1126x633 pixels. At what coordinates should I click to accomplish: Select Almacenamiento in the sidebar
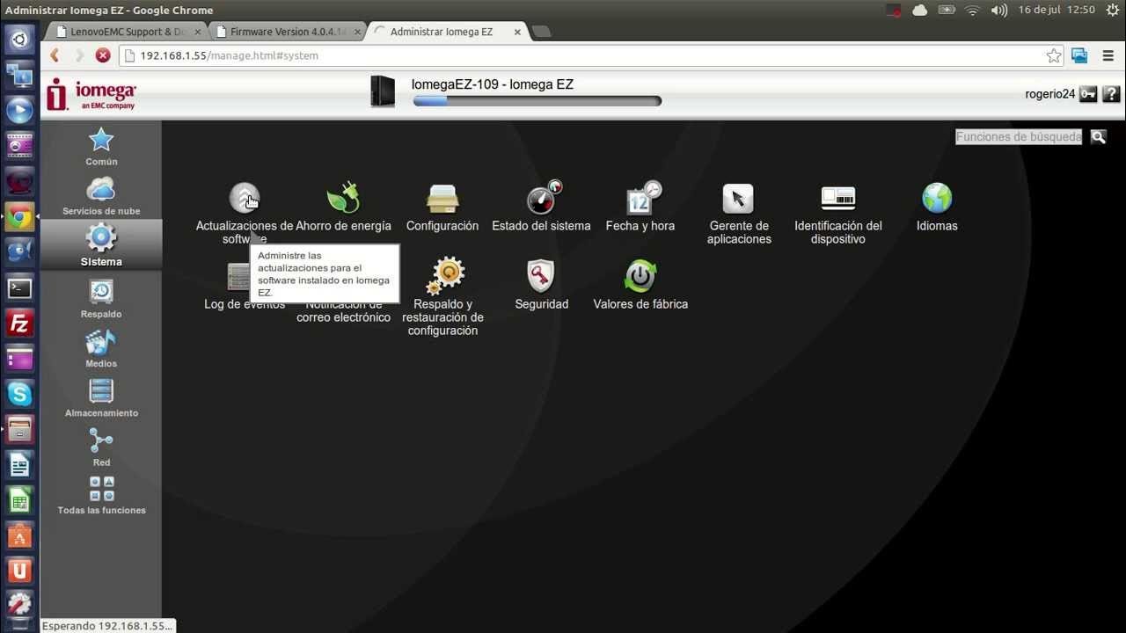click(x=101, y=397)
